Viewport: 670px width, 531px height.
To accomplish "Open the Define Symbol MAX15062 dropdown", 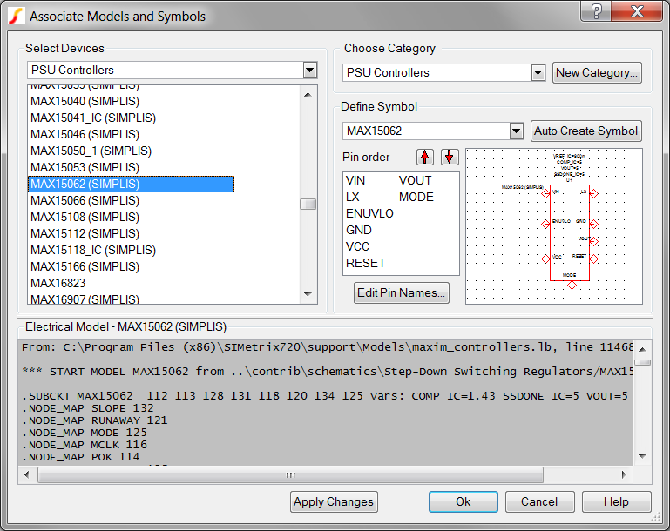I will [516, 131].
